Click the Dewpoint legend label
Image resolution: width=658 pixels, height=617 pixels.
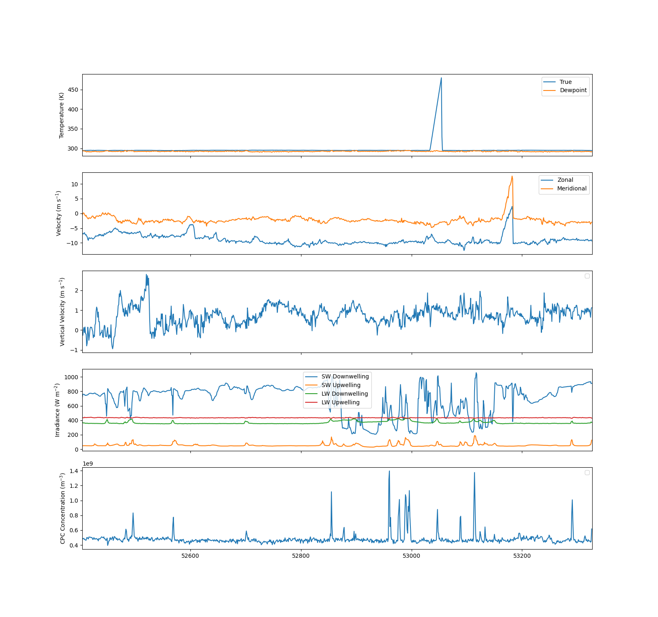(x=573, y=90)
